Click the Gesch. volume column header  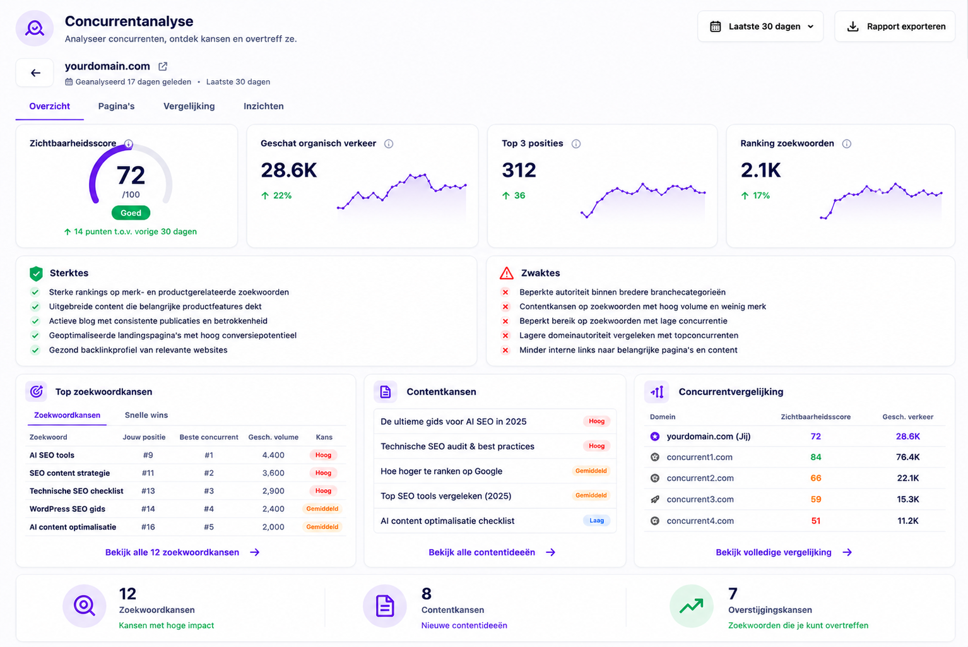click(273, 437)
